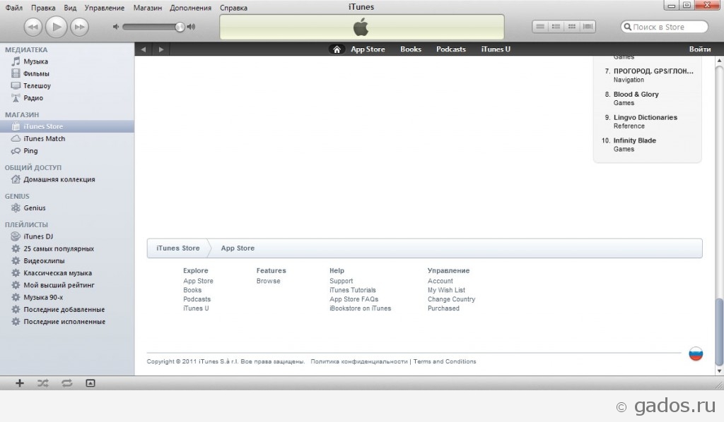724x422 pixels.
Task: Open Account link under Управление
Action: point(440,281)
